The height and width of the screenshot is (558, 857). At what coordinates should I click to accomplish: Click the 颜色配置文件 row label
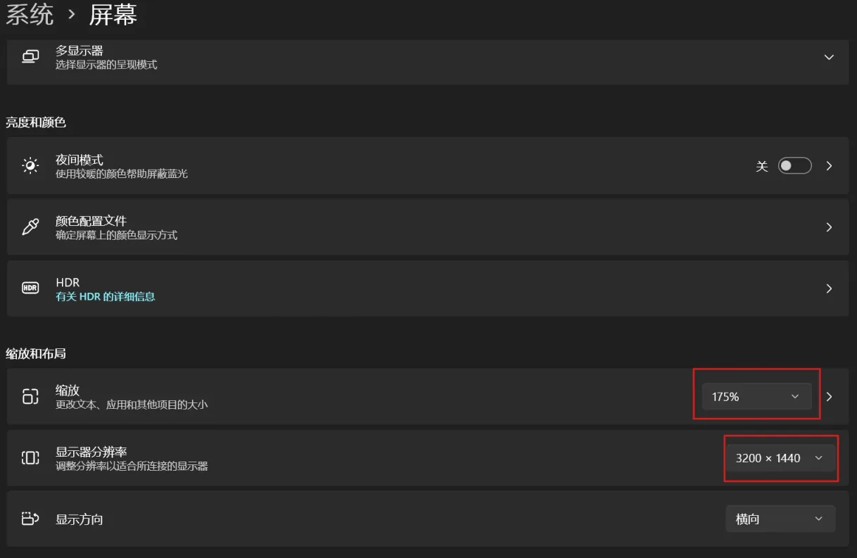click(x=91, y=221)
